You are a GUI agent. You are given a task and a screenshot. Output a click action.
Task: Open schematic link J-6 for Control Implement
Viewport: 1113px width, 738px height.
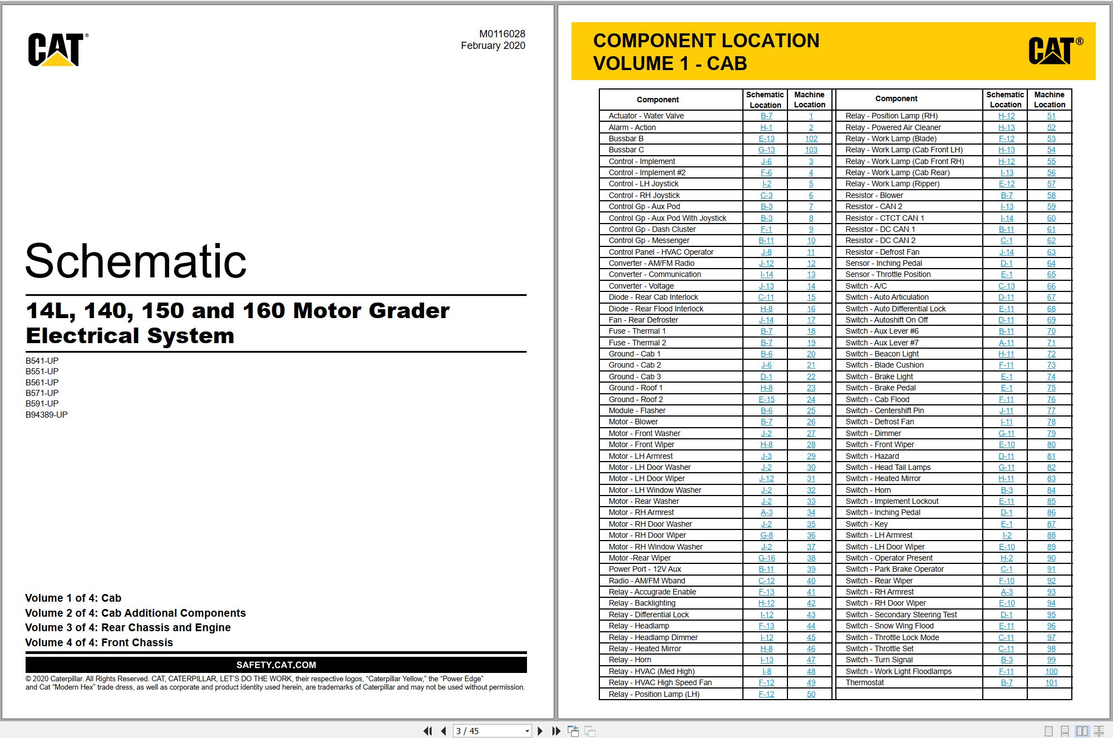click(766, 161)
